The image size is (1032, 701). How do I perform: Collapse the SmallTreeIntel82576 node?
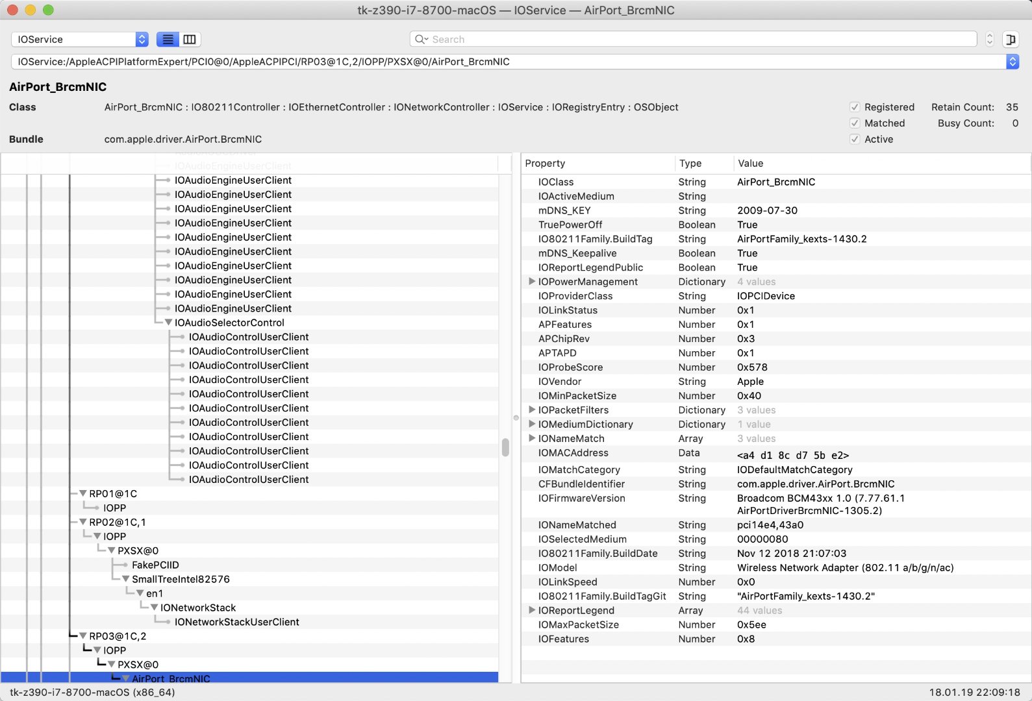(x=126, y=580)
